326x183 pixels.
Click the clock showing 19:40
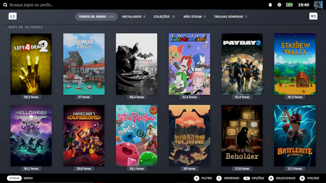tap(303, 5)
